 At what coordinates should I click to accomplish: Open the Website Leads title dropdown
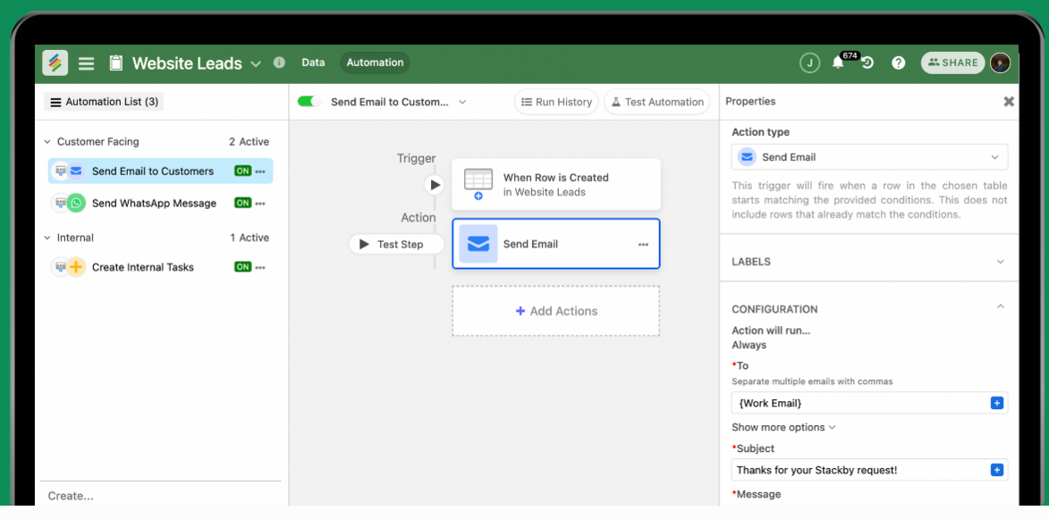[256, 64]
